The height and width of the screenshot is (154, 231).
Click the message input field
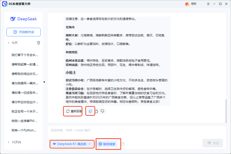[x=137, y=130]
